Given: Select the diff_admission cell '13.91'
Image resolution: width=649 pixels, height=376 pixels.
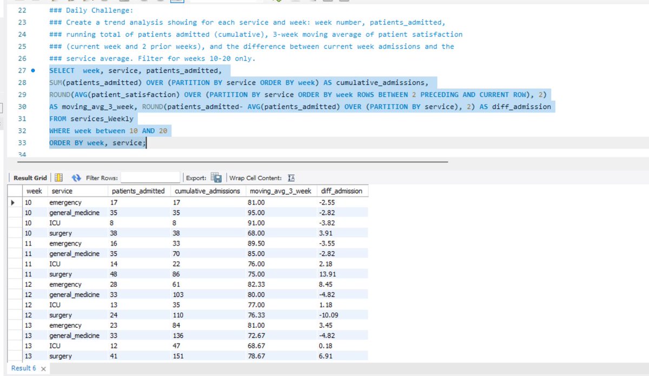Looking at the screenshot, I should pos(341,274).
